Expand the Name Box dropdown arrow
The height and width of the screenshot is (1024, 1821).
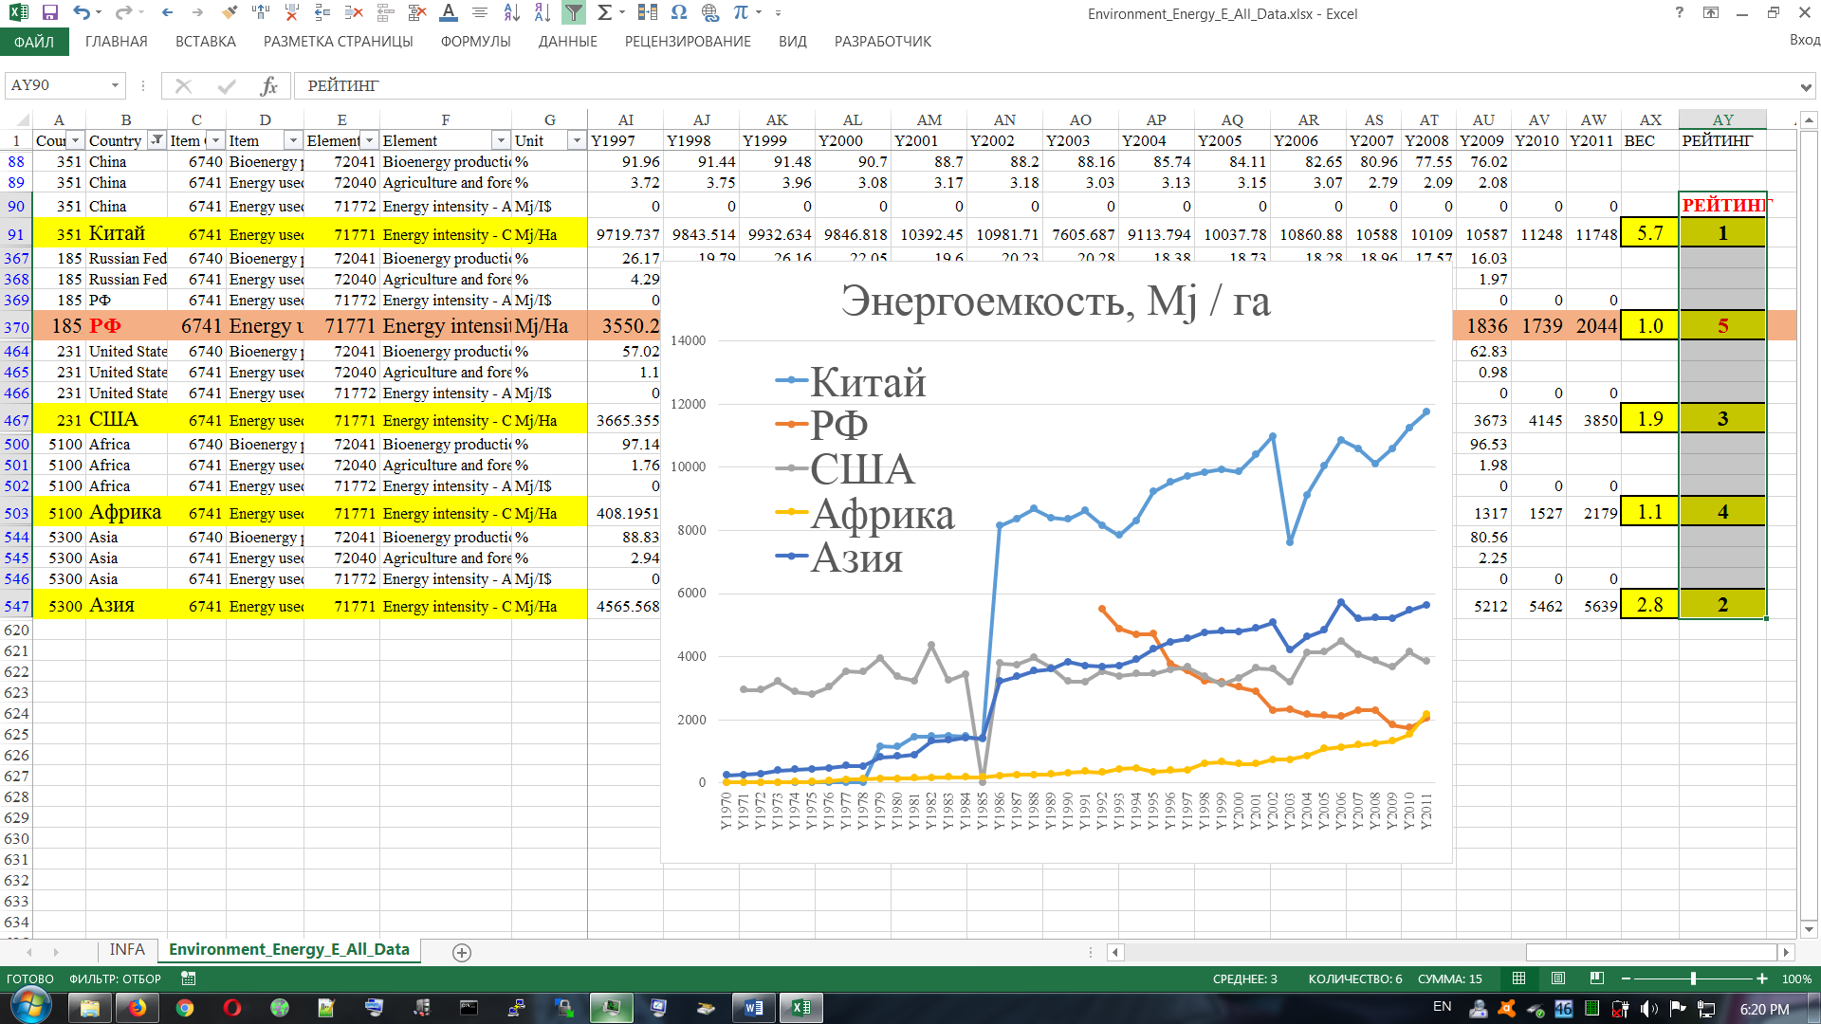(115, 86)
